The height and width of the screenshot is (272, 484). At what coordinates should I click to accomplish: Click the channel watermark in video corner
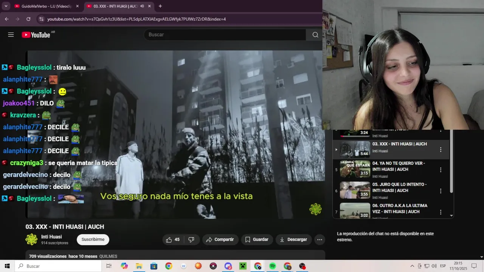tap(315, 209)
